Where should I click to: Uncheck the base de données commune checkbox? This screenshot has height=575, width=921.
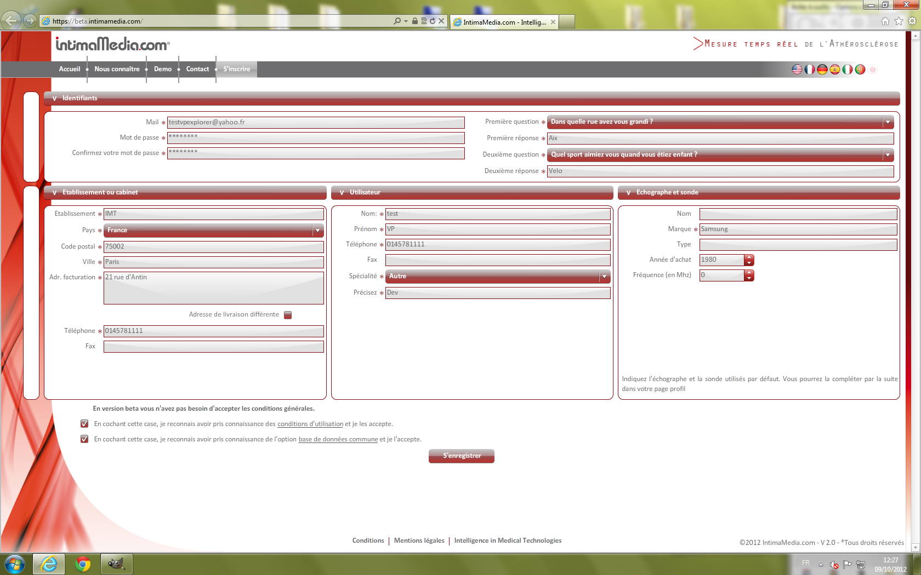84,439
